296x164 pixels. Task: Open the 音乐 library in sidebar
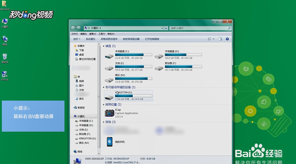click(80, 99)
